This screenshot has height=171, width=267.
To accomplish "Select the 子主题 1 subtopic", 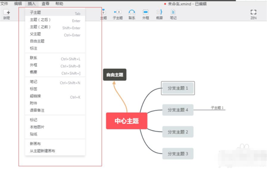I will (x=217, y=108).
